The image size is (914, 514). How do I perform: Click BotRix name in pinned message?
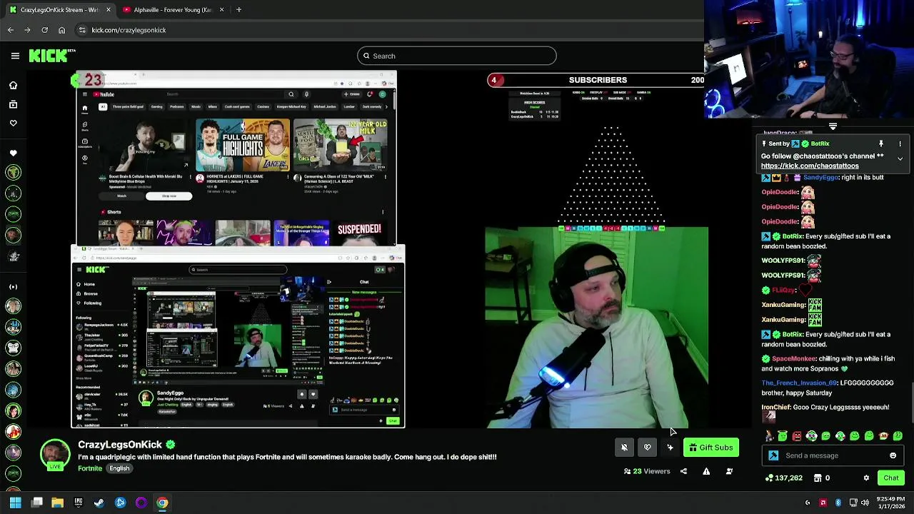coord(820,143)
